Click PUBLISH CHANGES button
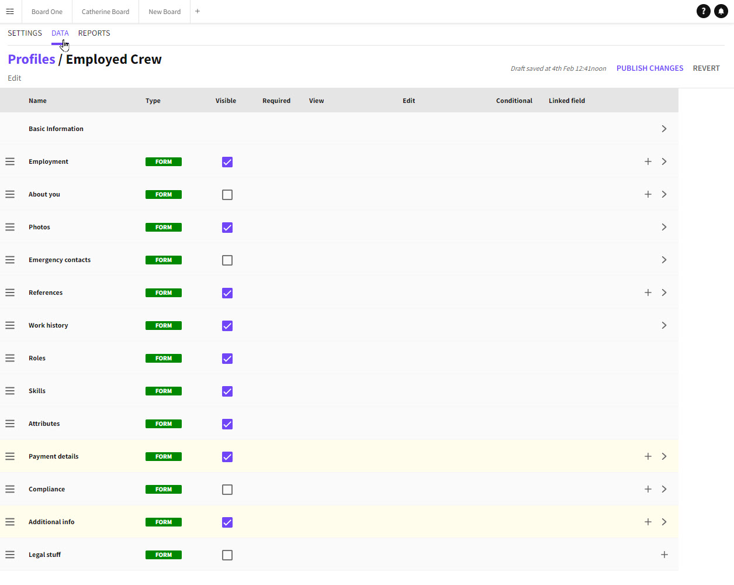This screenshot has height=585, width=734. pos(649,68)
